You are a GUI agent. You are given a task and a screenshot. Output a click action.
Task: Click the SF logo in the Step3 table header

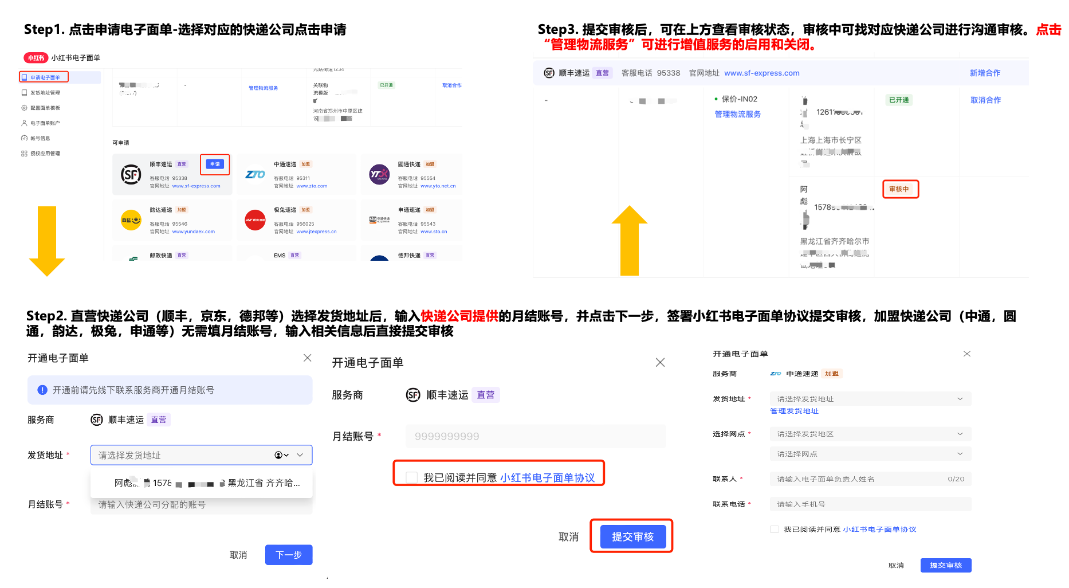point(549,73)
